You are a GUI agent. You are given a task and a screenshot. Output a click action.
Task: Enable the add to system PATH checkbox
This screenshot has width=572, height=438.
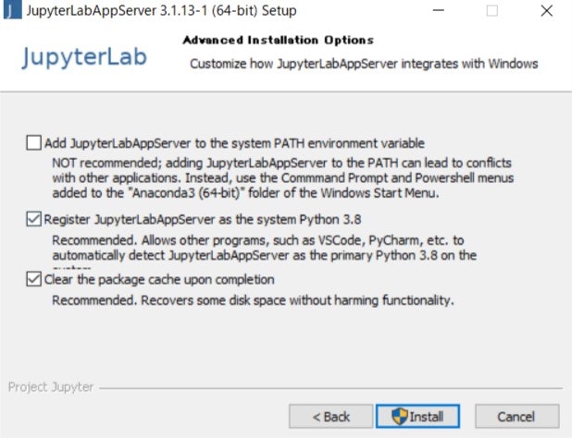(x=33, y=142)
